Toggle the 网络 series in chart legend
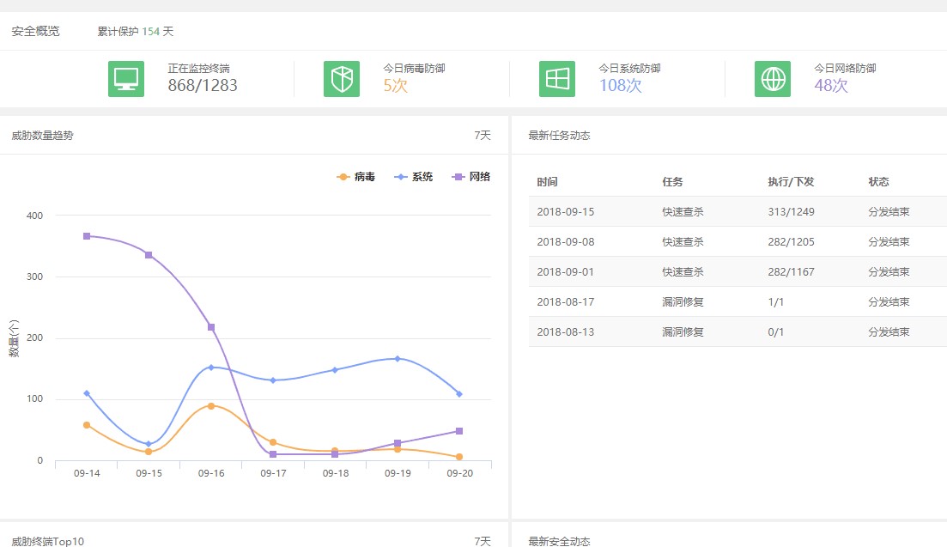 [x=470, y=177]
